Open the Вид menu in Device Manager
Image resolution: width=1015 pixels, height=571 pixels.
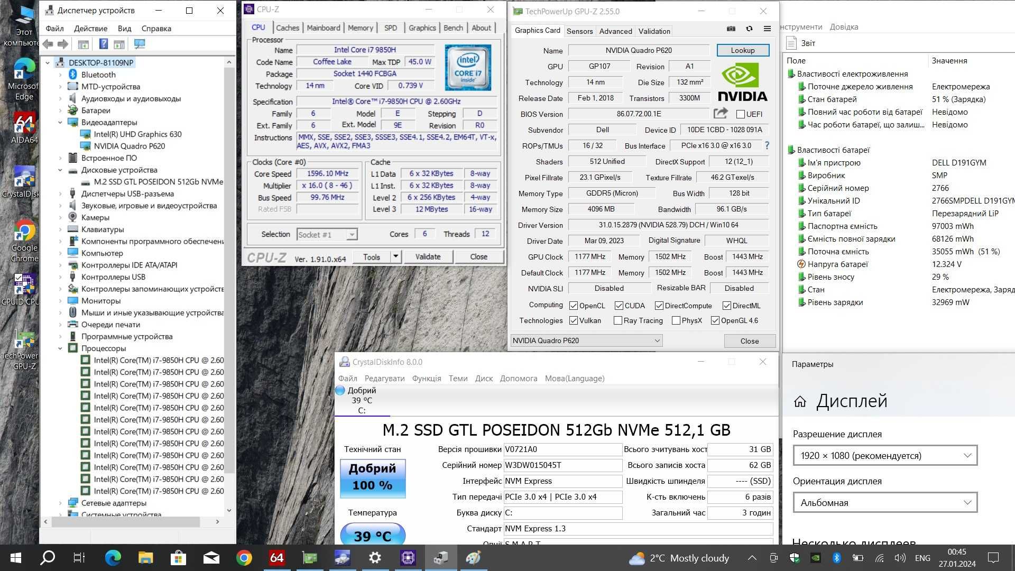click(x=124, y=29)
